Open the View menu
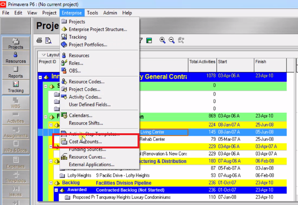298x205 pixels. point(32,13)
